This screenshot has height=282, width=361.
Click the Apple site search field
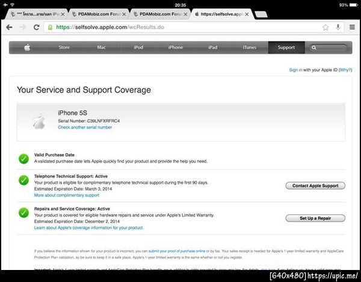(x=329, y=48)
